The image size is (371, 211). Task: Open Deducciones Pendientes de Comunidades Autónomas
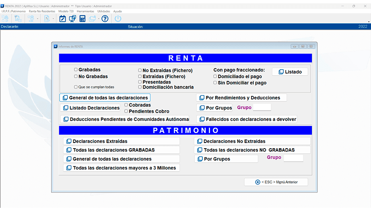(x=125, y=119)
